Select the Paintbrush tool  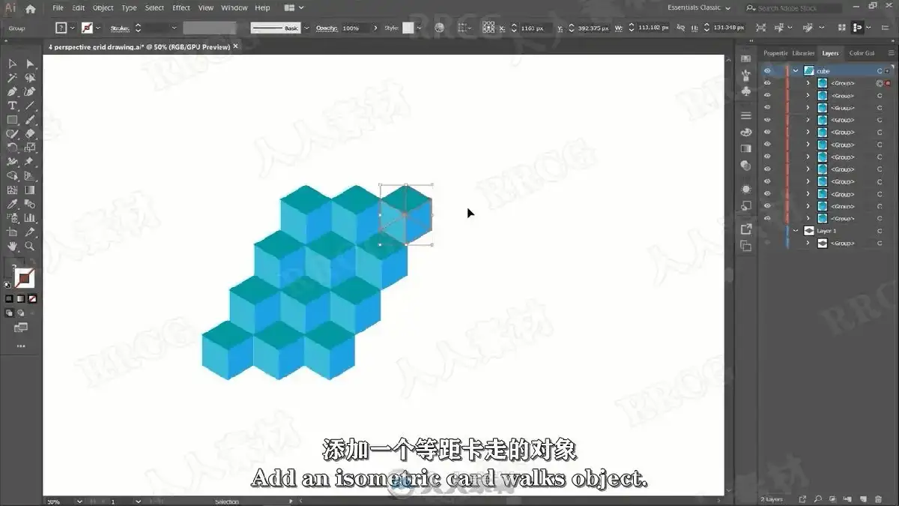point(30,120)
